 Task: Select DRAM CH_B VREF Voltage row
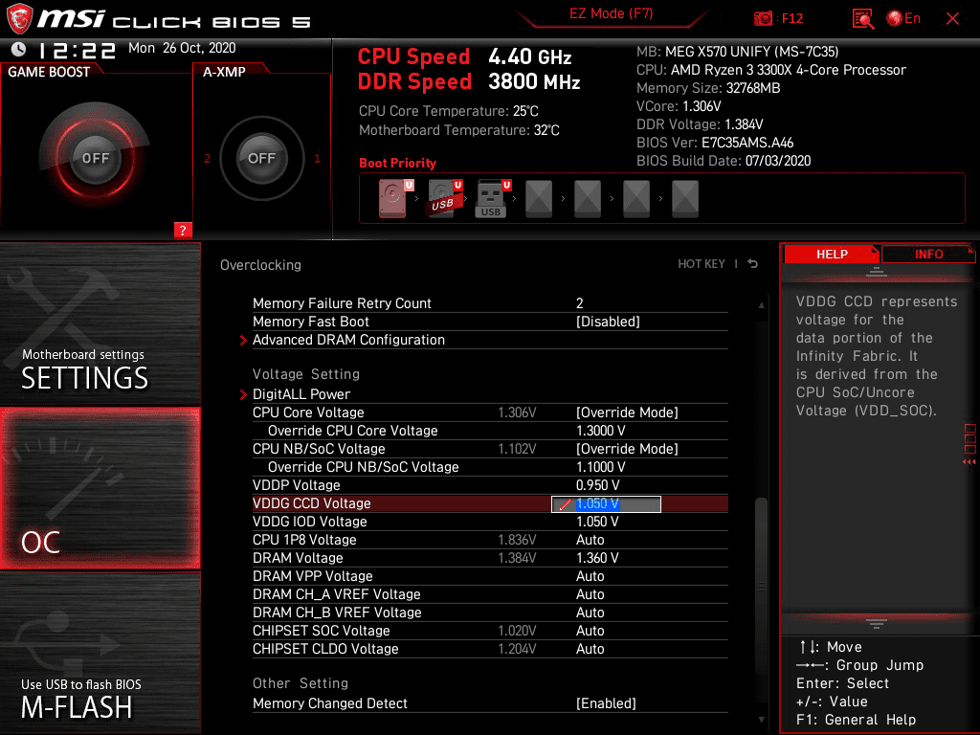490,612
